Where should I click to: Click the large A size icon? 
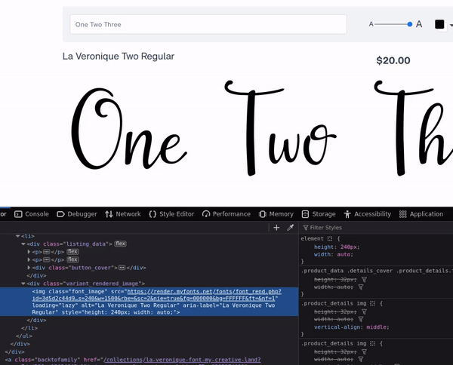pyautogui.click(x=419, y=24)
